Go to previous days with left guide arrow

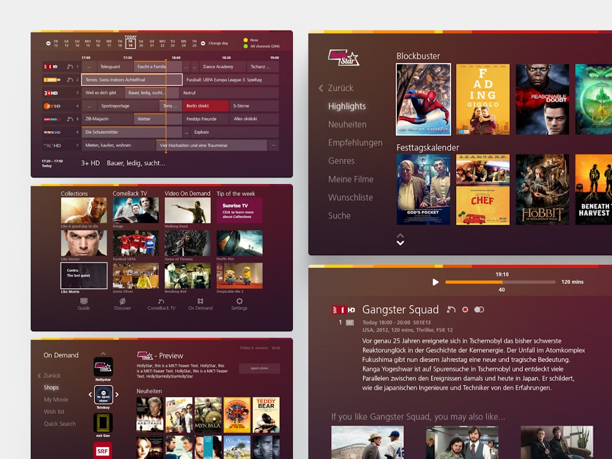pos(48,43)
